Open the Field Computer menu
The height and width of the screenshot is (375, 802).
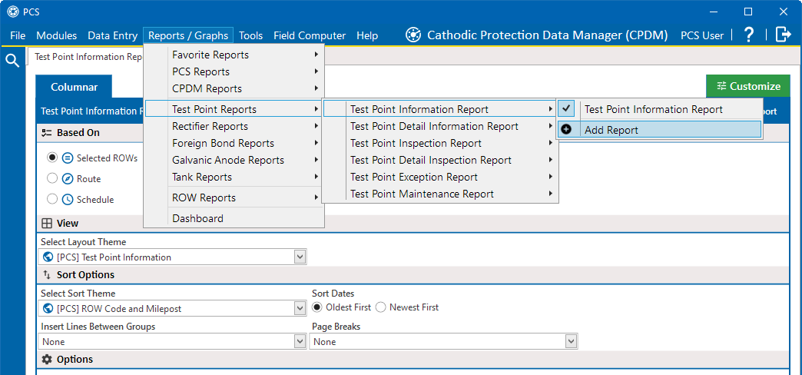click(310, 35)
